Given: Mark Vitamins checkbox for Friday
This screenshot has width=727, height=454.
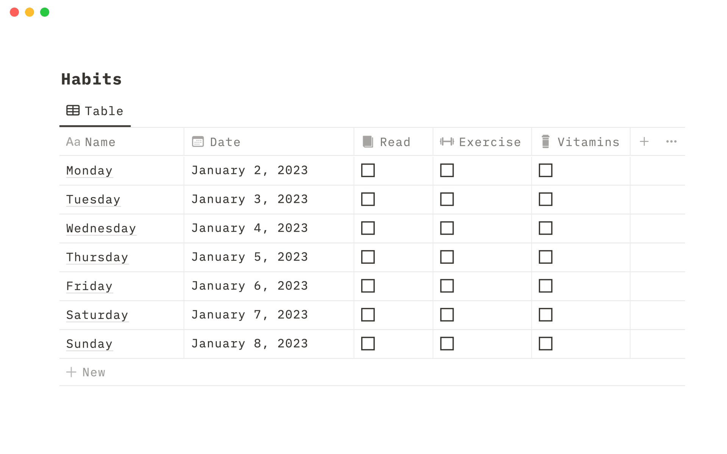Looking at the screenshot, I should point(545,286).
